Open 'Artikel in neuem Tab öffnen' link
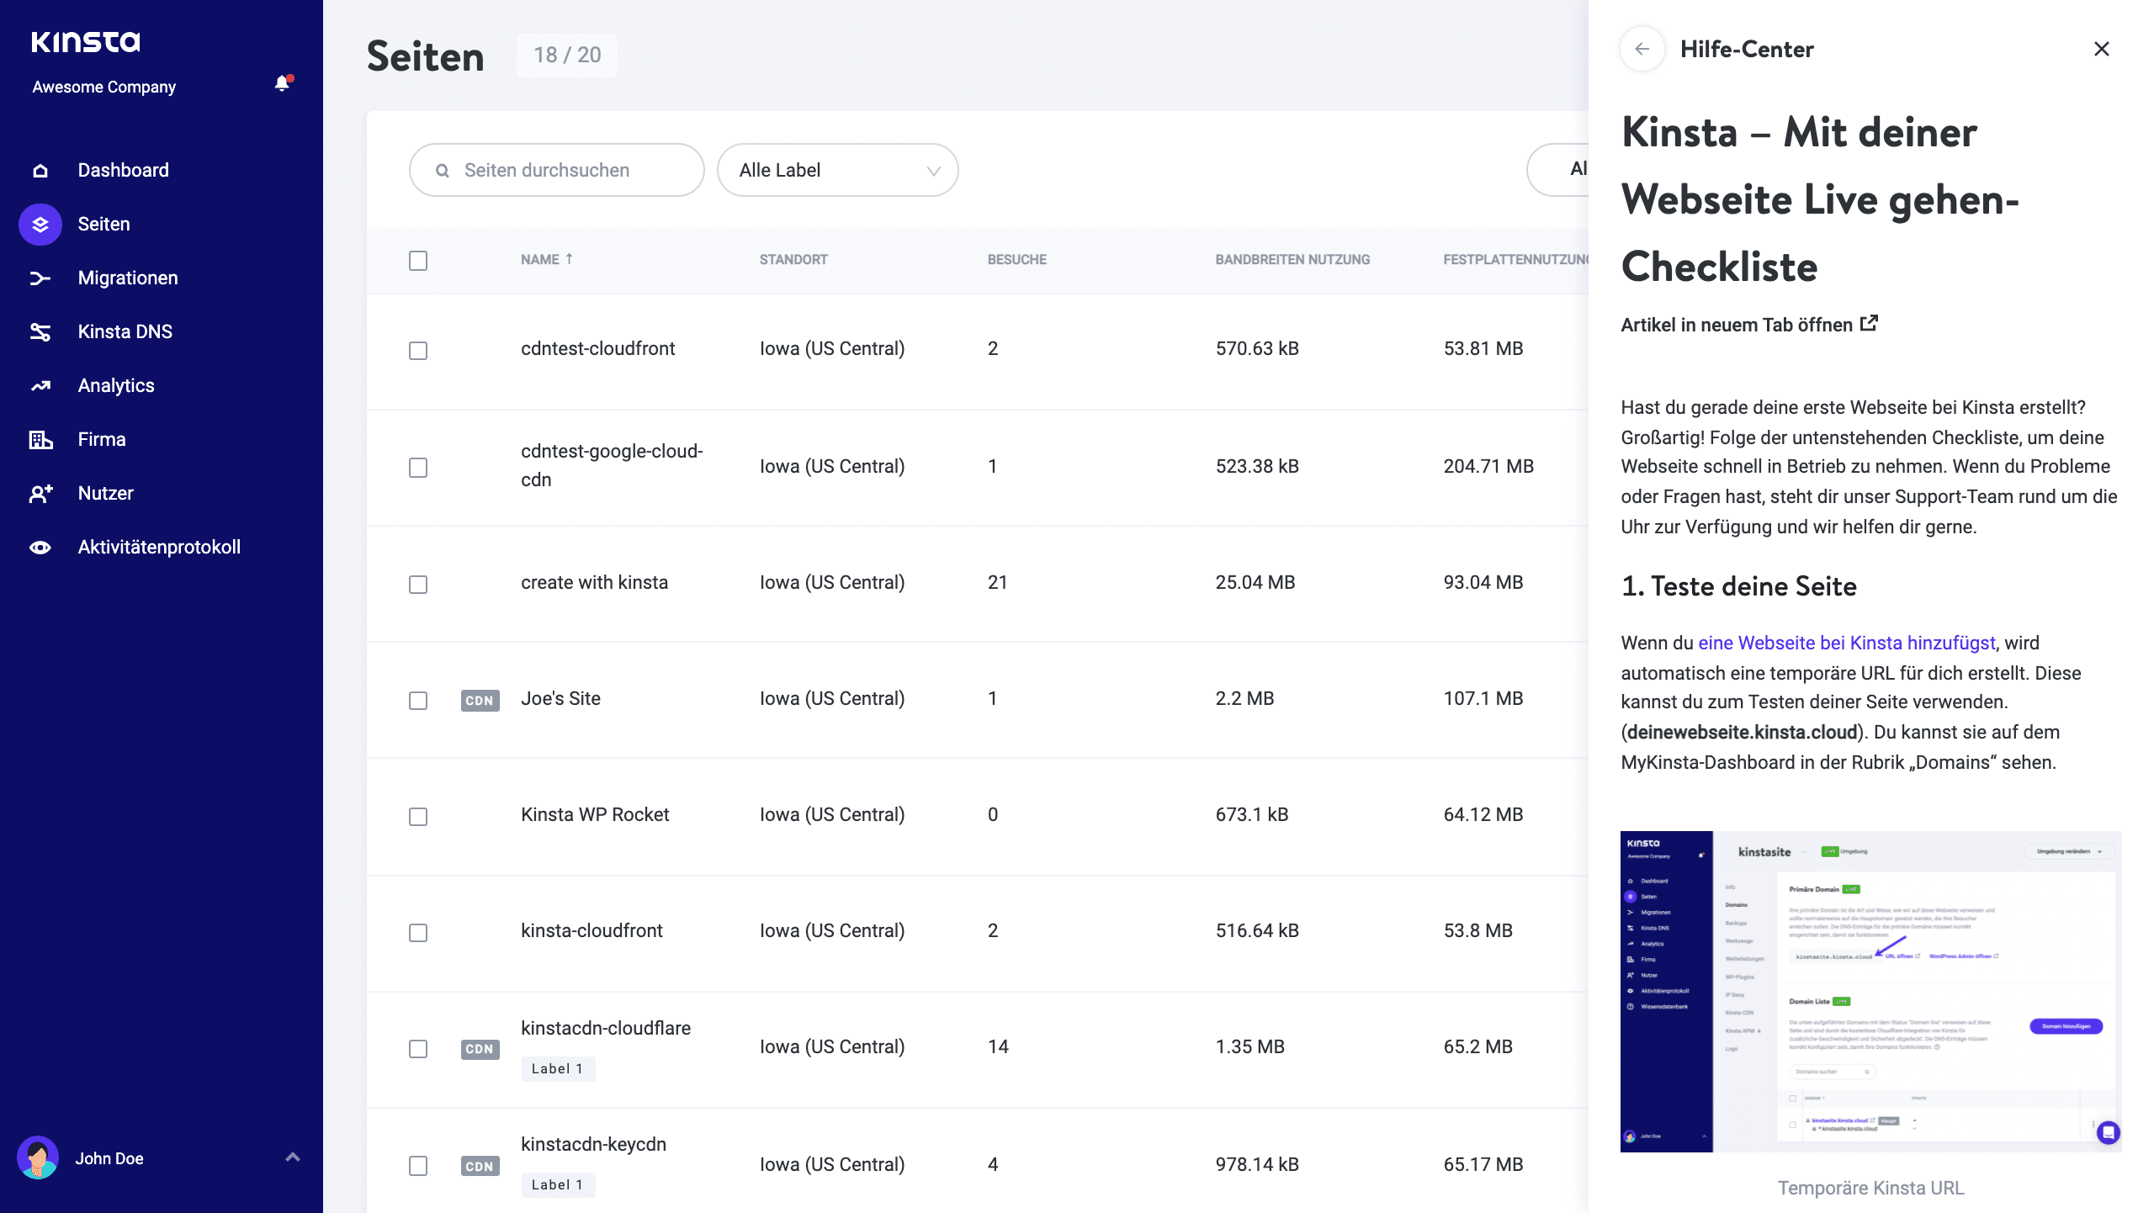 pyautogui.click(x=1748, y=325)
